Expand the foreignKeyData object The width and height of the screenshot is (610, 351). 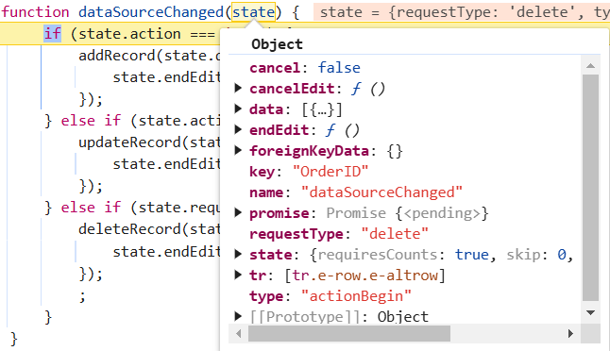(x=238, y=150)
